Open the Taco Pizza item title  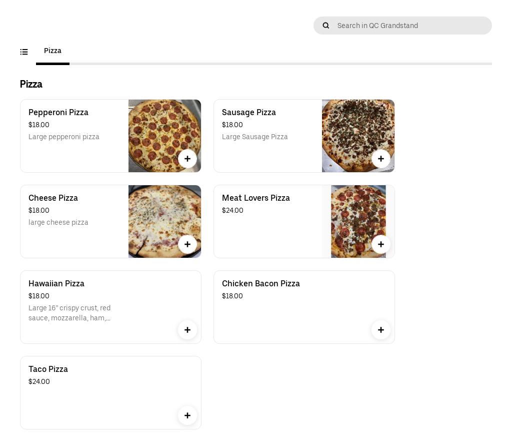click(48, 369)
